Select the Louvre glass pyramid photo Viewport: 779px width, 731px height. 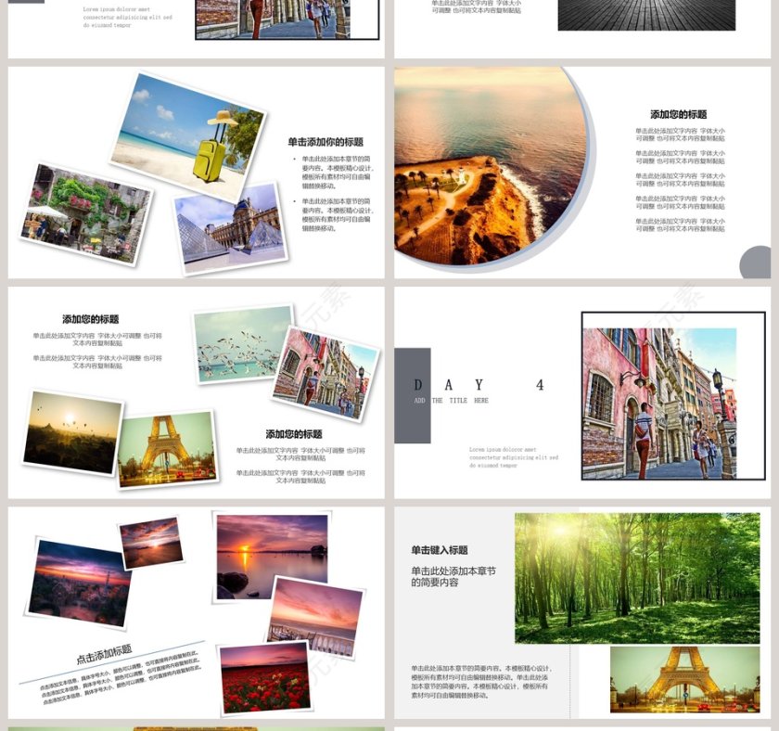pyautogui.click(x=231, y=226)
